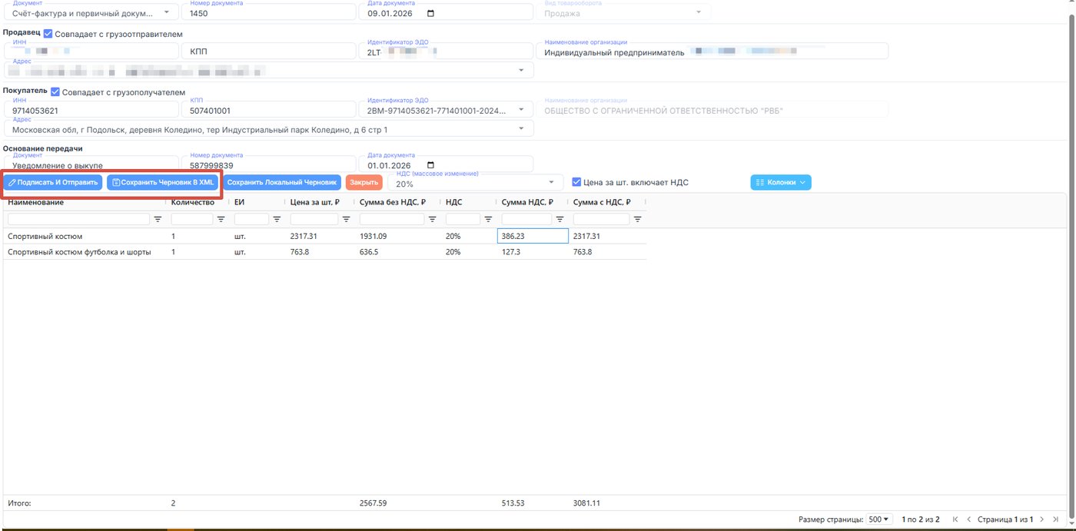Image resolution: width=1076 pixels, height=531 pixels.
Task: Click filter icon of НДС column
Action: (488, 219)
